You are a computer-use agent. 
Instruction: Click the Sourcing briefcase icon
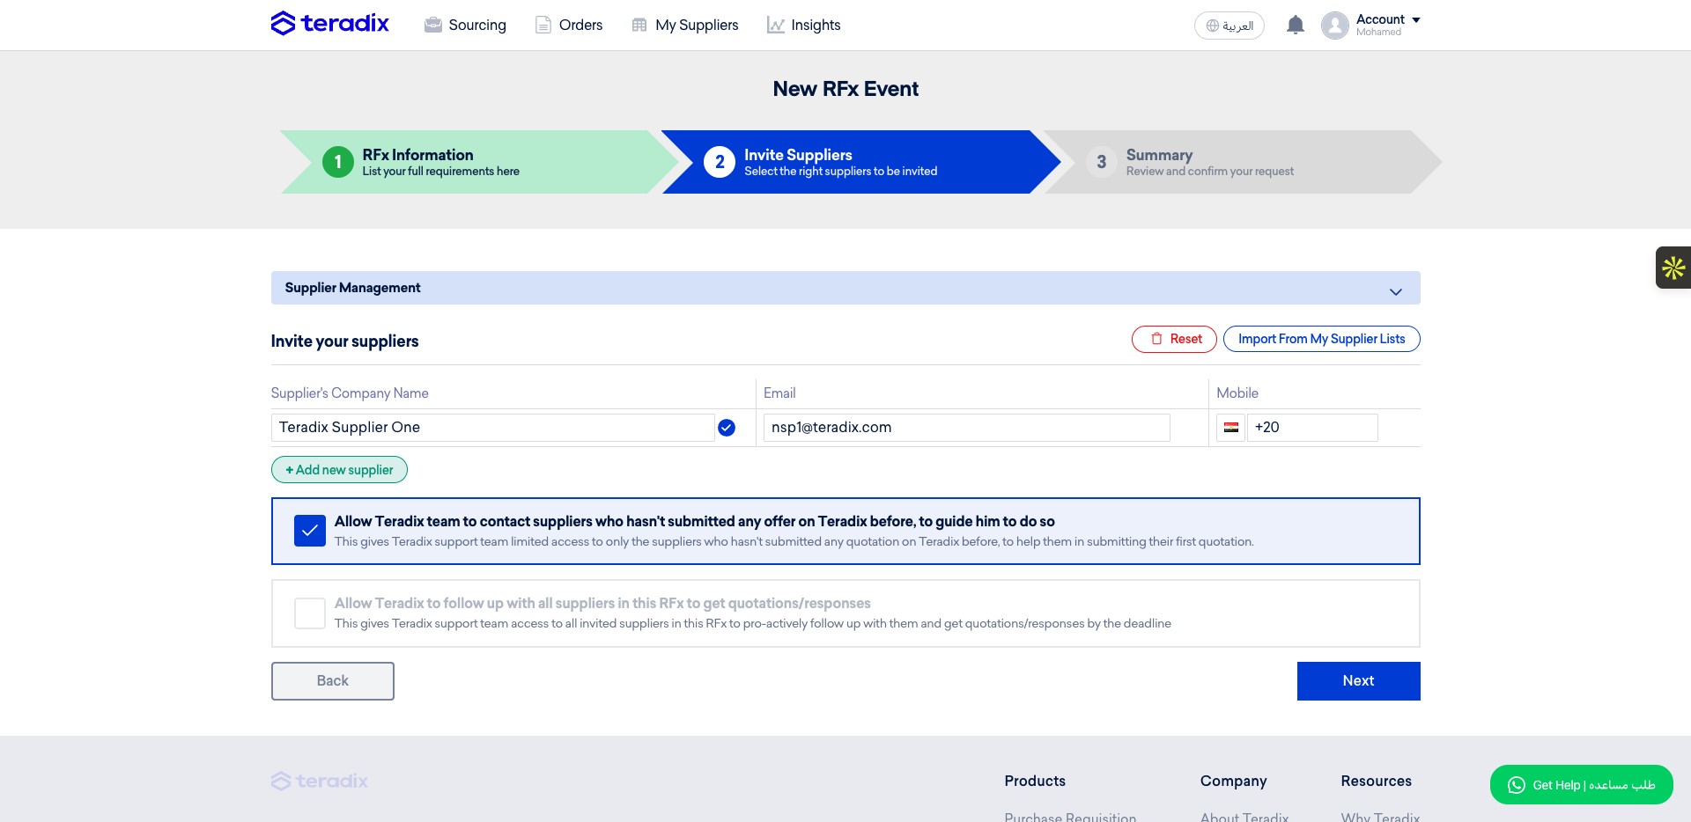coord(432,25)
